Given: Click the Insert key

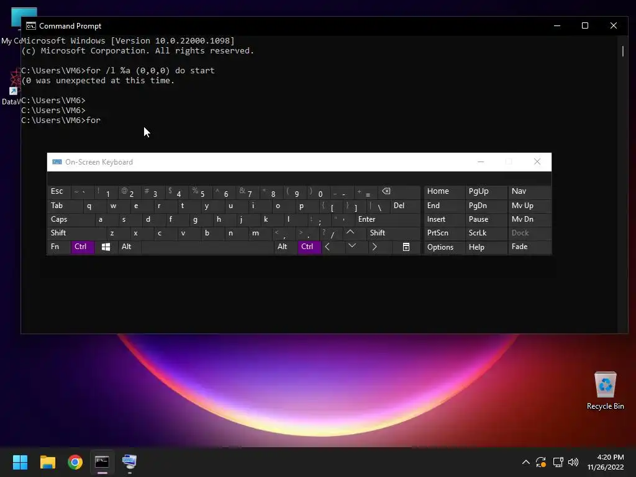Looking at the screenshot, I should click(x=444, y=219).
